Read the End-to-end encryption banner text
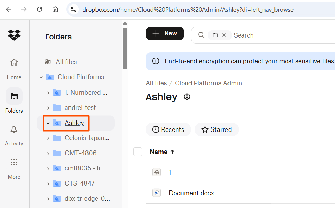Viewport: 335px width, 208px height. pyautogui.click(x=250, y=61)
